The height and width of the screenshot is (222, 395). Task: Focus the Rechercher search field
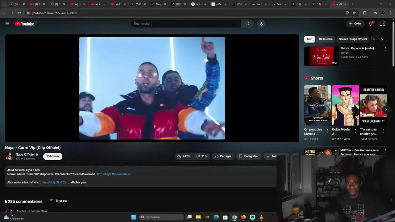[186, 24]
